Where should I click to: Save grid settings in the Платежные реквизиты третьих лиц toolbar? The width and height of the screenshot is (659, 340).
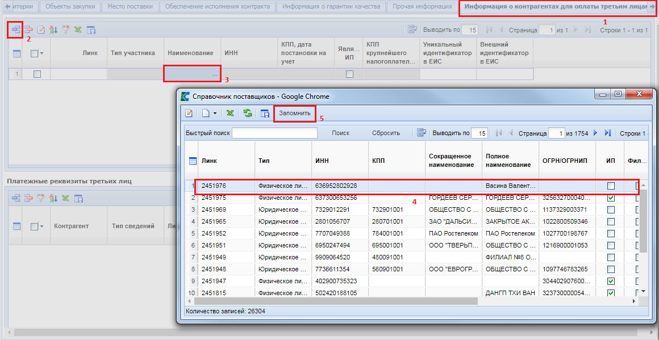tap(78, 198)
